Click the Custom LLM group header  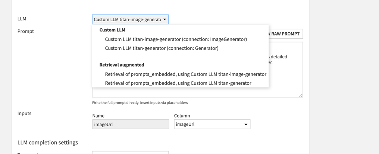tap(112, 30)
